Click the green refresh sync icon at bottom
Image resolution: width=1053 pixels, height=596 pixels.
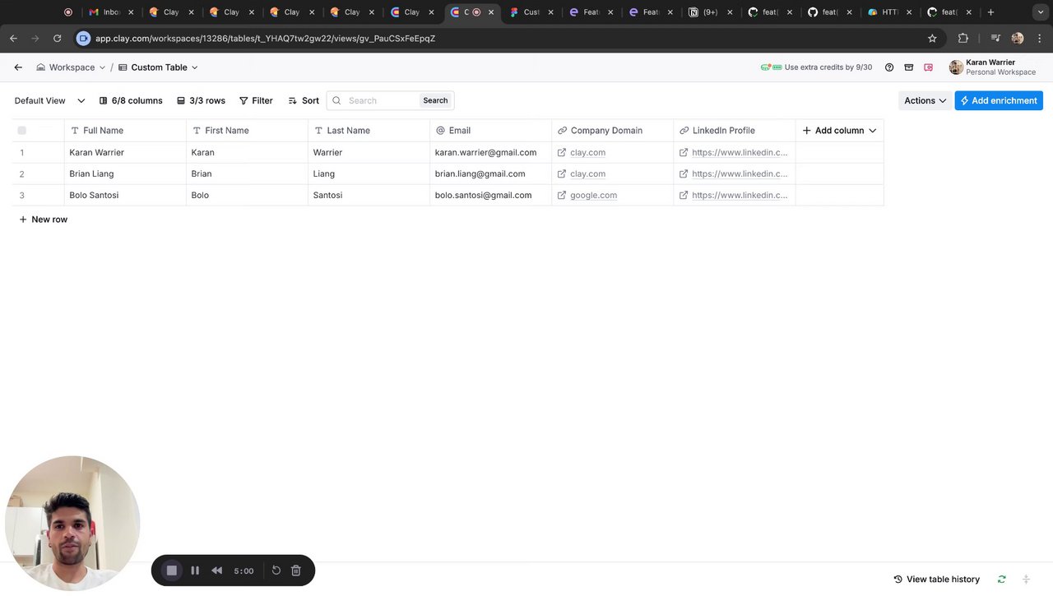(x=1001, y=580)
